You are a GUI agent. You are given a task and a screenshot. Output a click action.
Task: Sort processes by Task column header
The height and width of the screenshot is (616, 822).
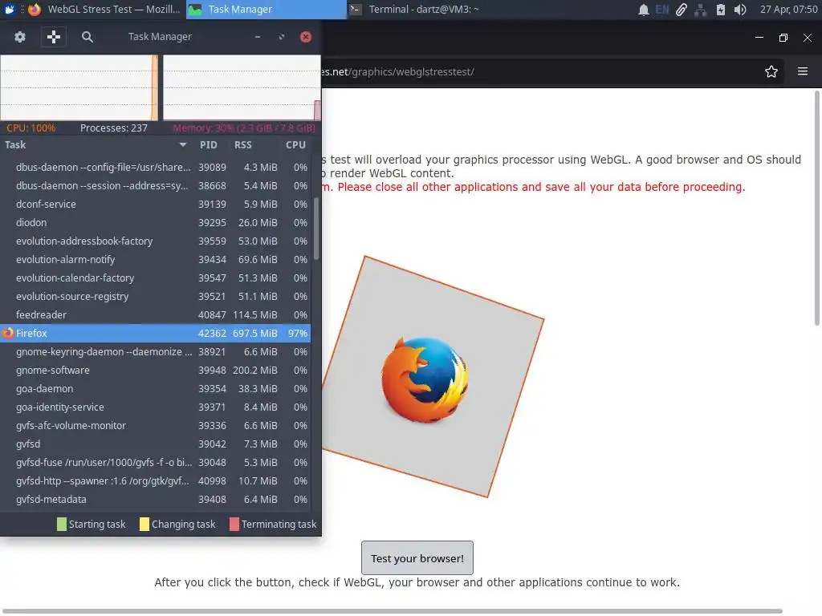pyautogui.click(x=96, y=145)
